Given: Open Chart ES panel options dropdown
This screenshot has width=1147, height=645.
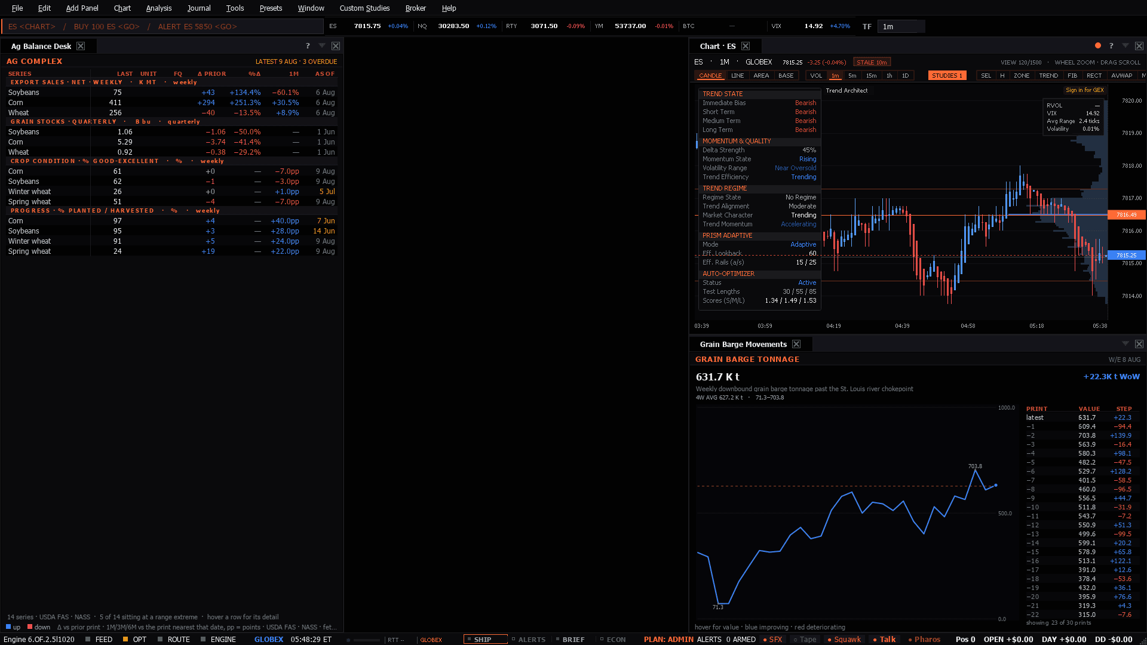Looking at the screenshot, I should click(1125, 46).
